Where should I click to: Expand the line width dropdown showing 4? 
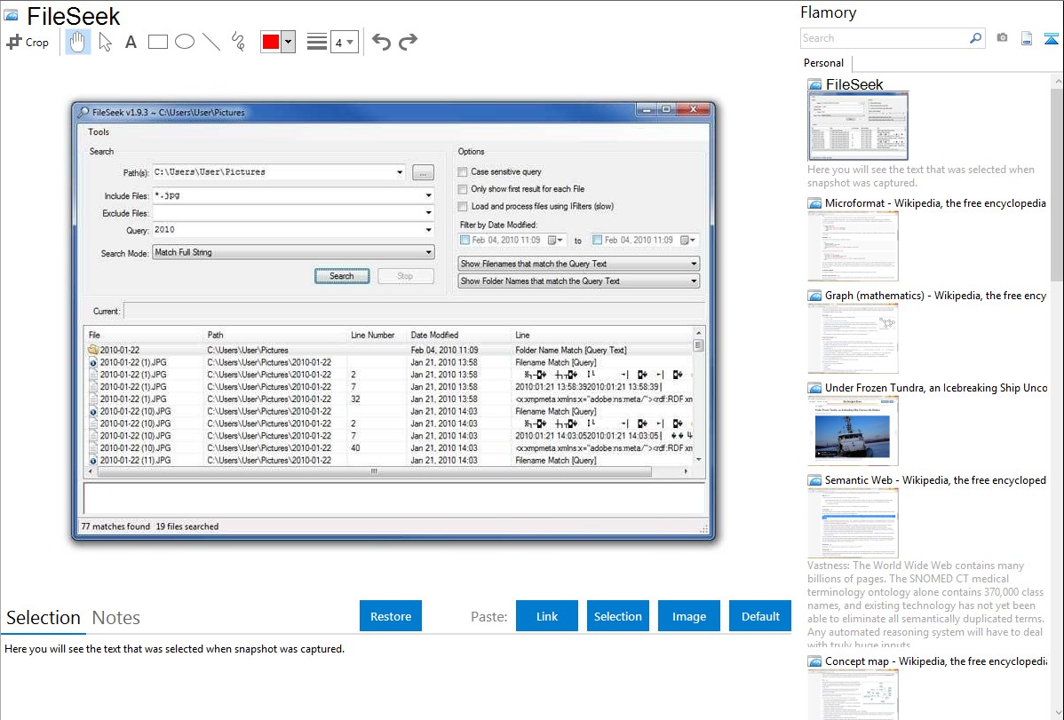click(344, 42)
